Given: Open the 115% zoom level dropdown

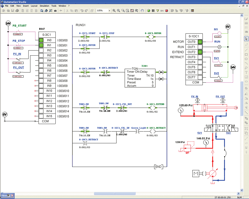Looking at the screenshot, I should point(110,10).
